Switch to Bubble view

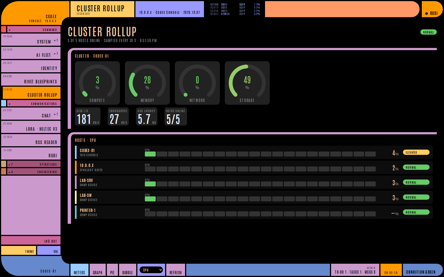pos(128,270)
